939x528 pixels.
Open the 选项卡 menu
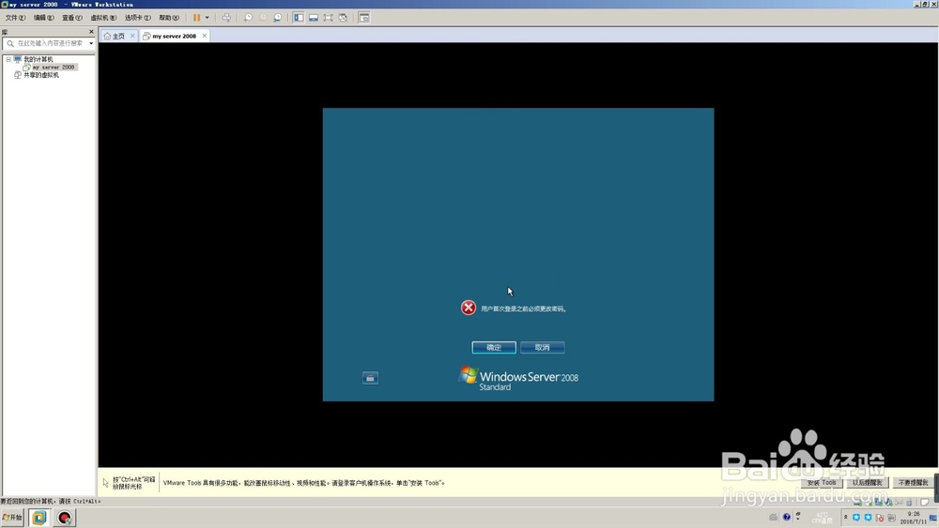click(x=137, y=18)
